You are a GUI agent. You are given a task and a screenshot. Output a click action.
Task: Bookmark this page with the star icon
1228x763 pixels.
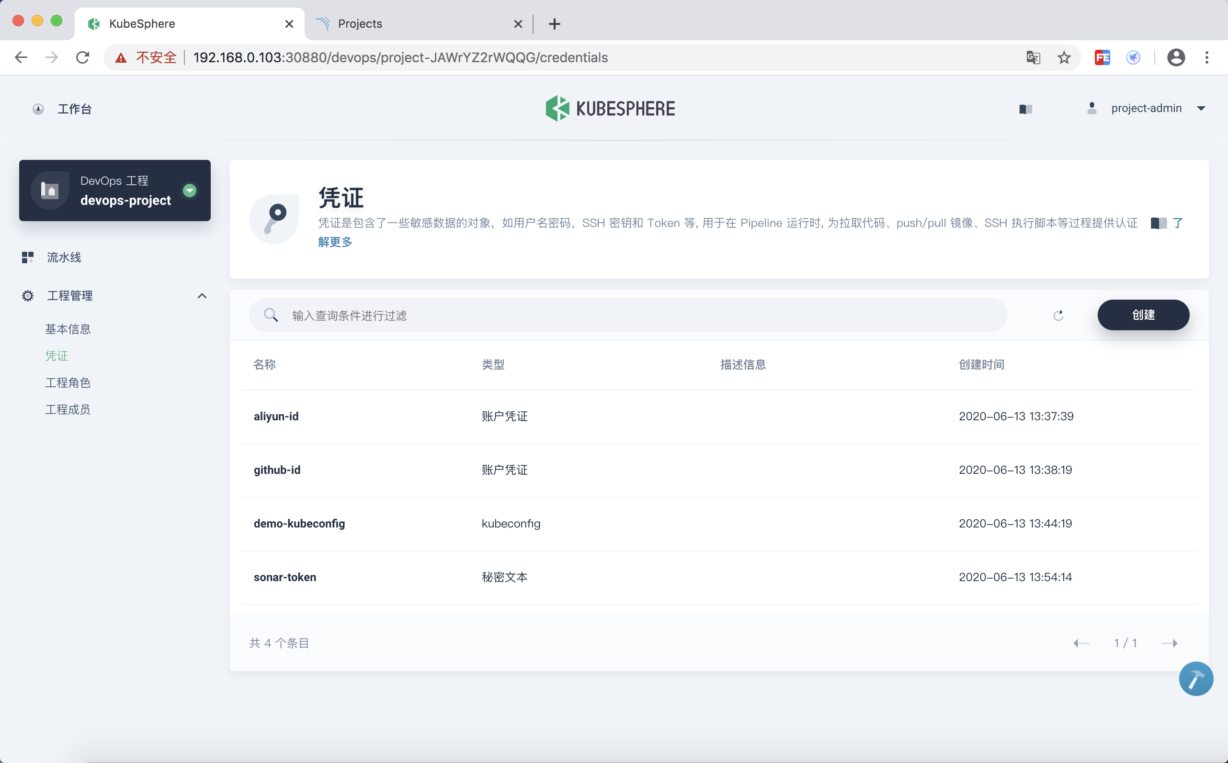click(x=1063, y=57)
